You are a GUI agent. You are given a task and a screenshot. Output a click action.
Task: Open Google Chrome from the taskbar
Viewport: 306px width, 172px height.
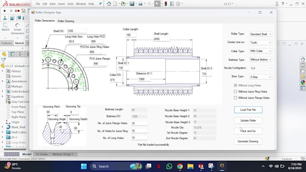pos(180,166)
